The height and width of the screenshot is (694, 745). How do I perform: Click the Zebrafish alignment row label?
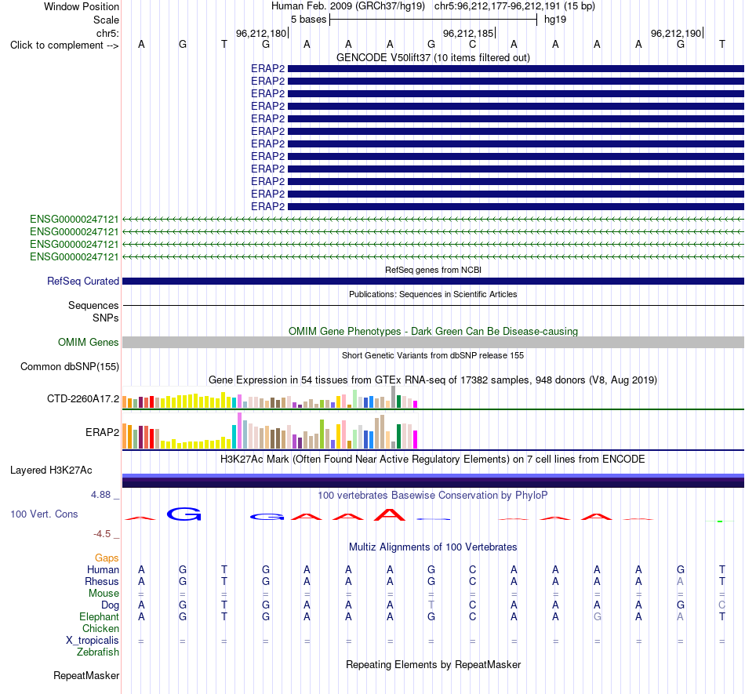[x=98, y=652]
